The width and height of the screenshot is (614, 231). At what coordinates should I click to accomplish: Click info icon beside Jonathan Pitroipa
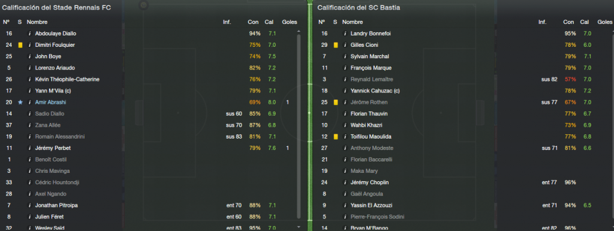[30, 205]
